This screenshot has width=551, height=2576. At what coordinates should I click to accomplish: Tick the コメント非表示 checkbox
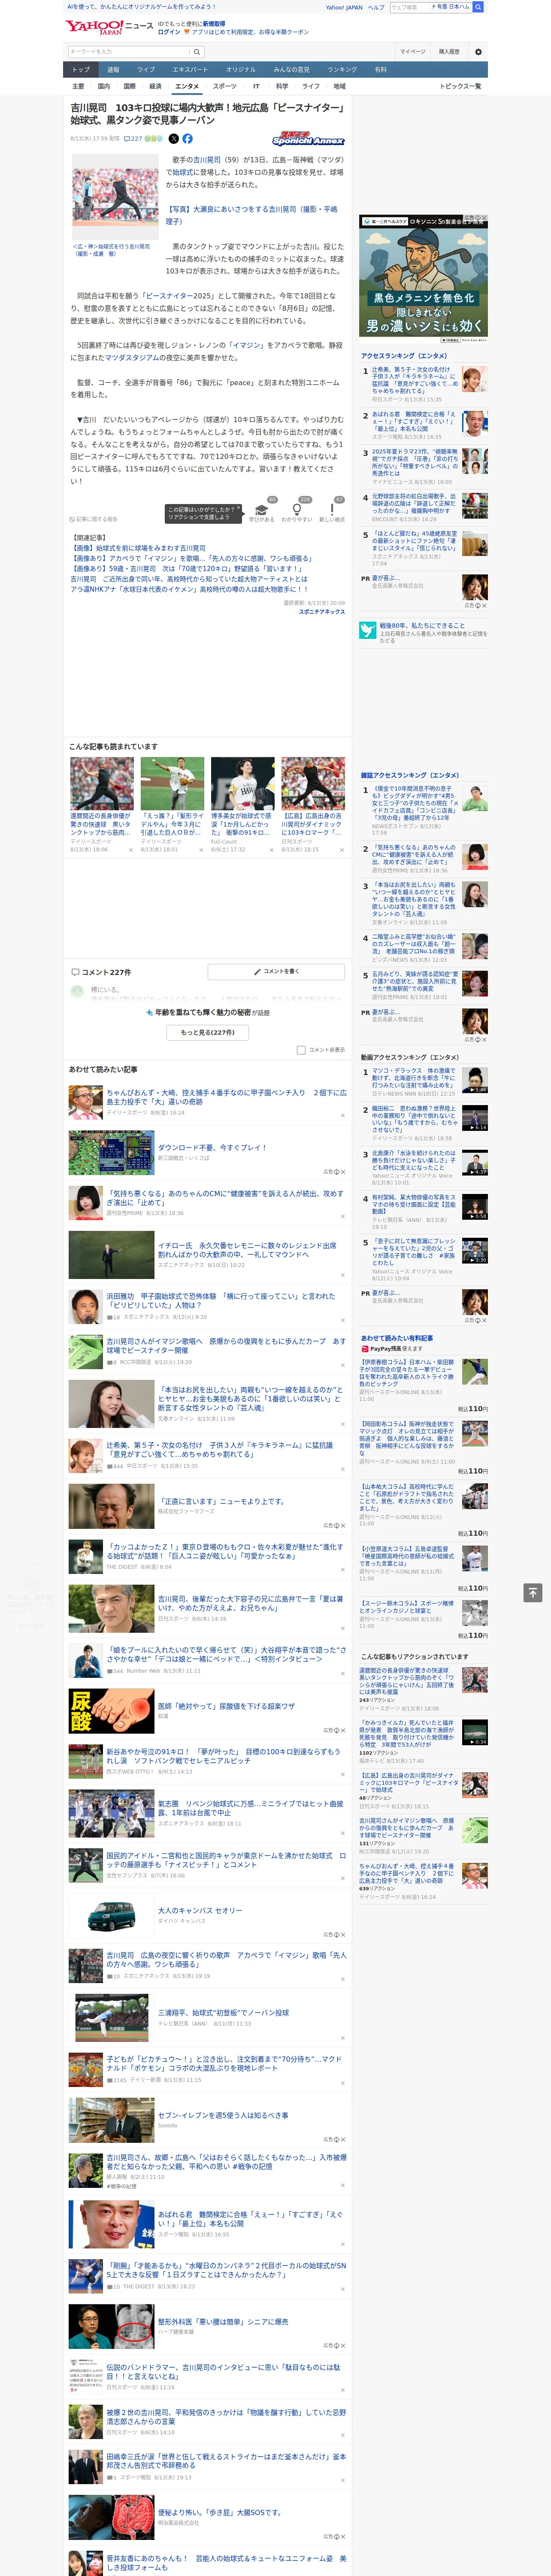[301, 1050]
